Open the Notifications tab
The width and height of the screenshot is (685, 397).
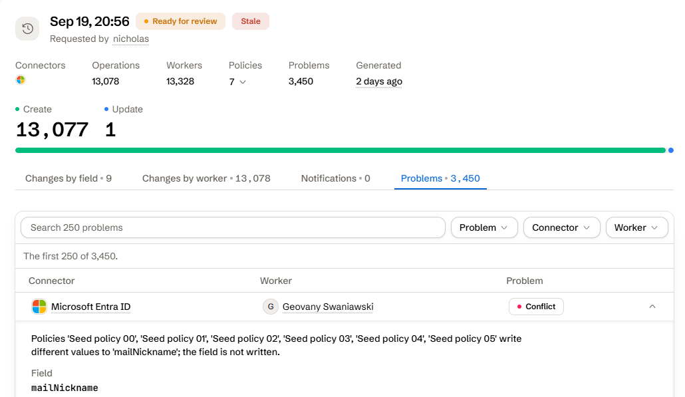point(335,178)
